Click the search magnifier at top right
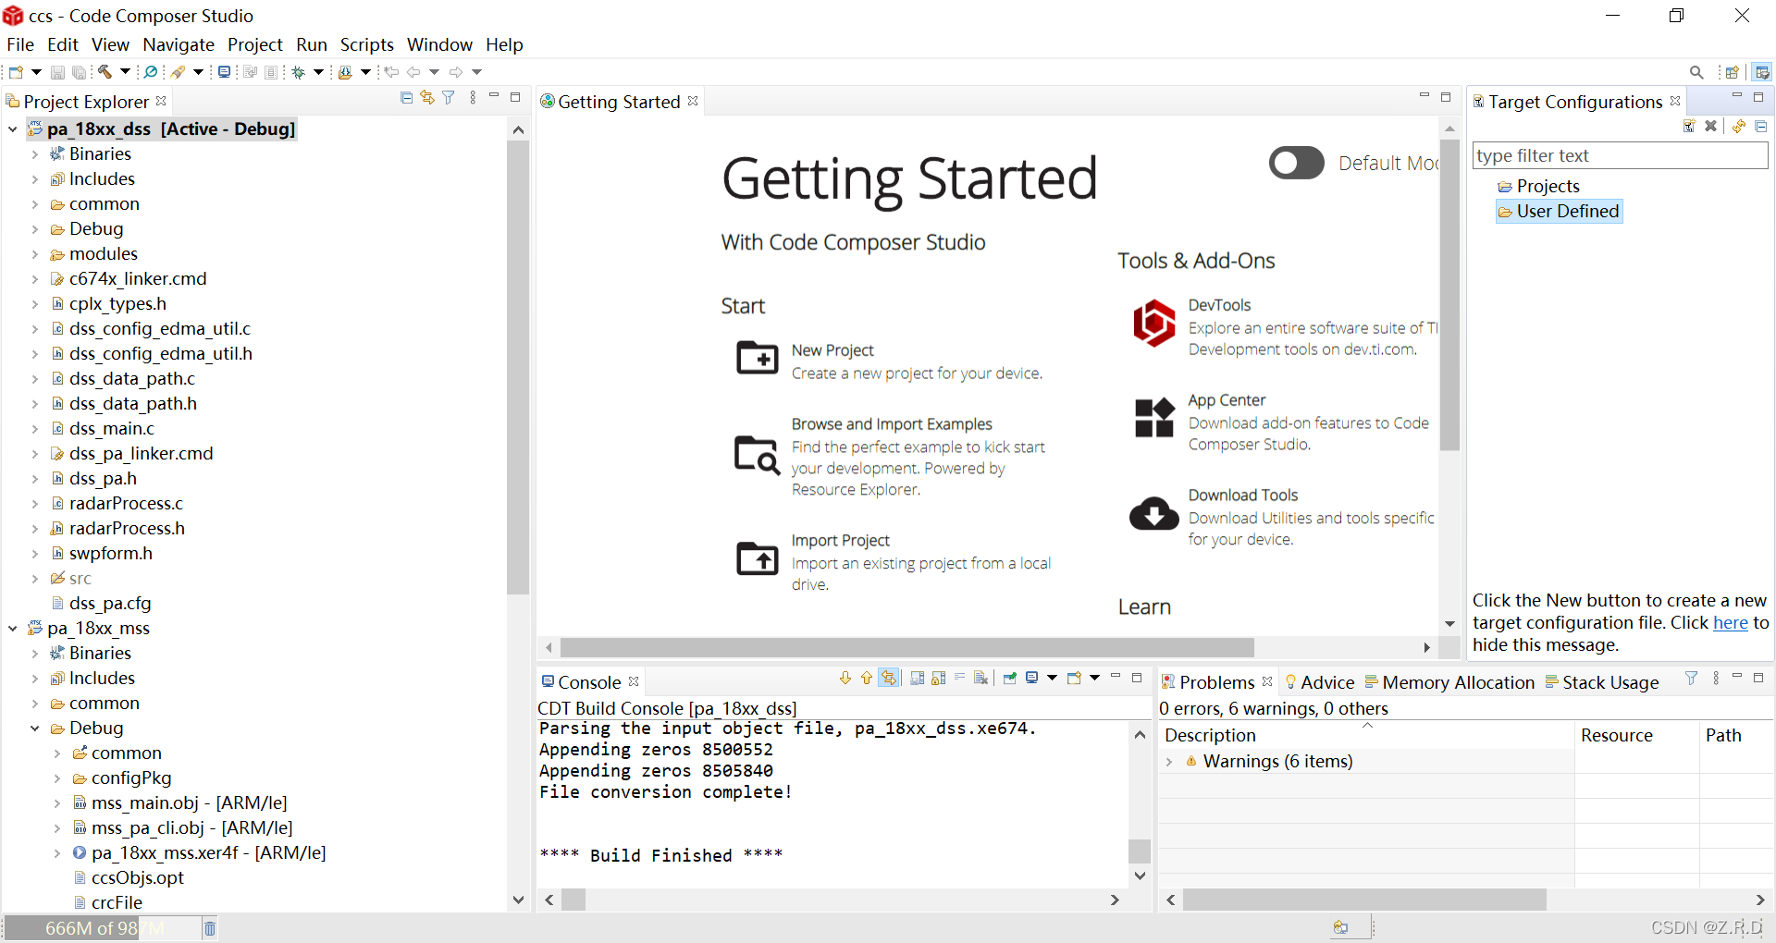Screen dimensions: 1776x943 pyautogui.click(x=1696, y=72)
